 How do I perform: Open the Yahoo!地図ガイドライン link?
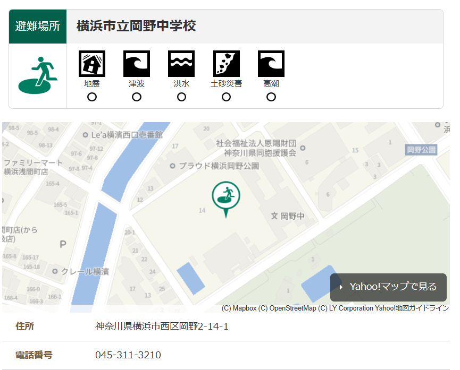click(x=412, y=308)
